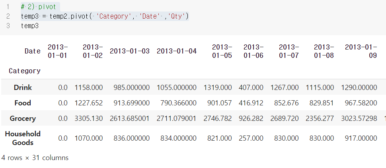The height and width of the screenshot is (168, 386).
Task: Click Household Goods value 917.00000
Action: pos(361,138)
